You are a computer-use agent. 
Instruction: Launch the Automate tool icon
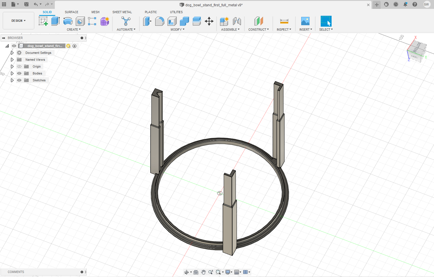click(x=126, y=21)
